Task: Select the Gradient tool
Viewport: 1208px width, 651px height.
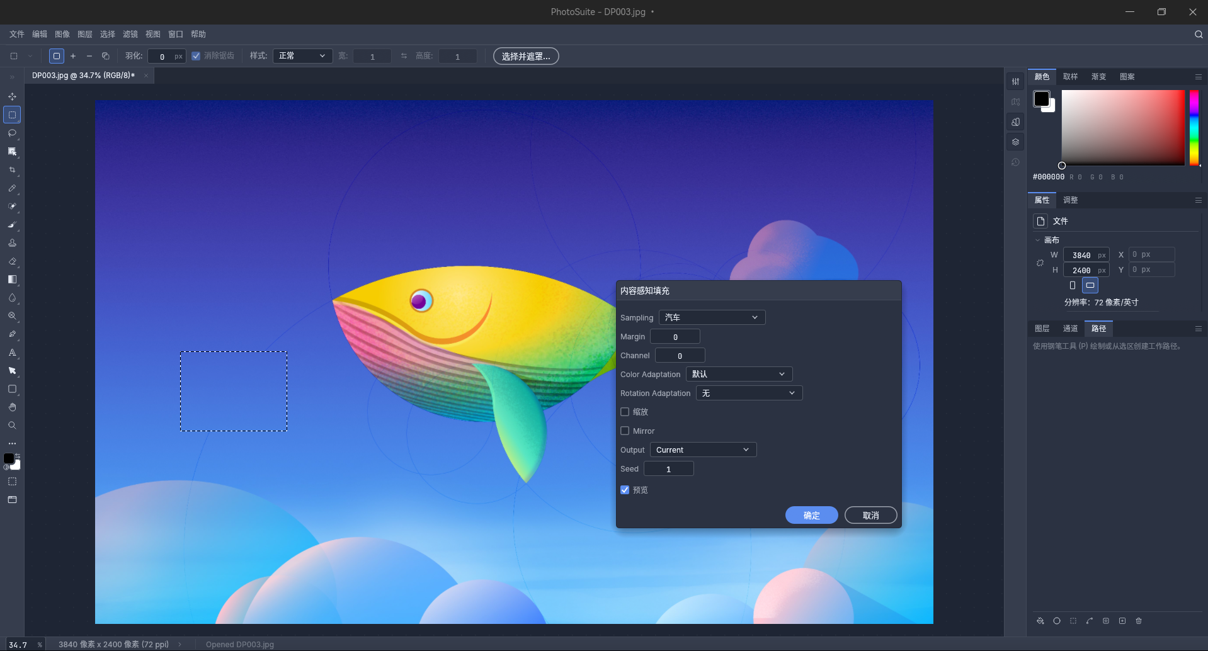Action: click(x=12, y=280)
